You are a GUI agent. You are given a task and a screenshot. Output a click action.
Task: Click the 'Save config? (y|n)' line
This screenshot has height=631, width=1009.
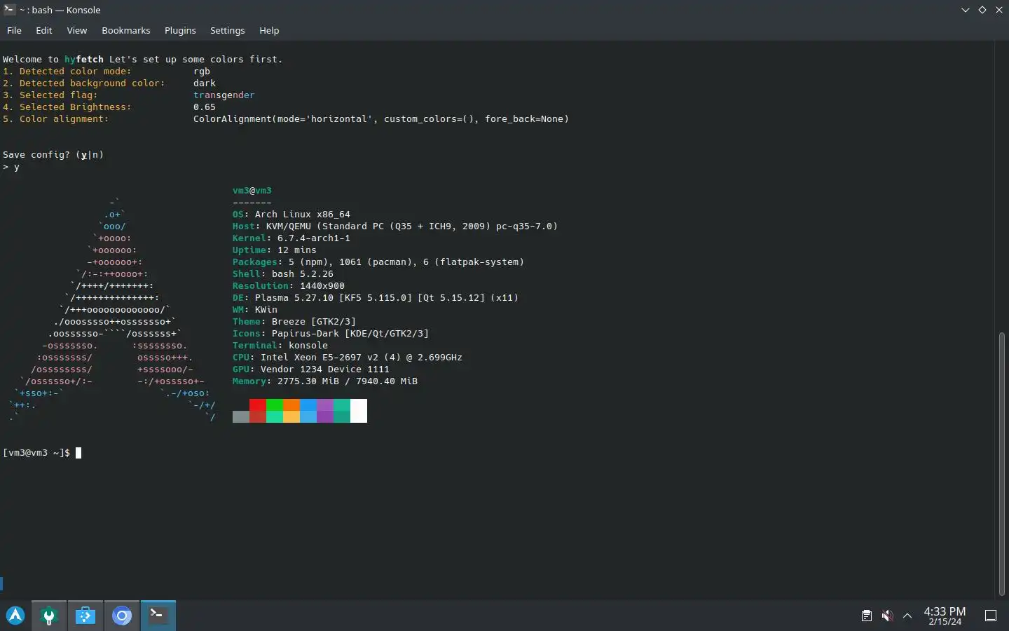(53, 155)
